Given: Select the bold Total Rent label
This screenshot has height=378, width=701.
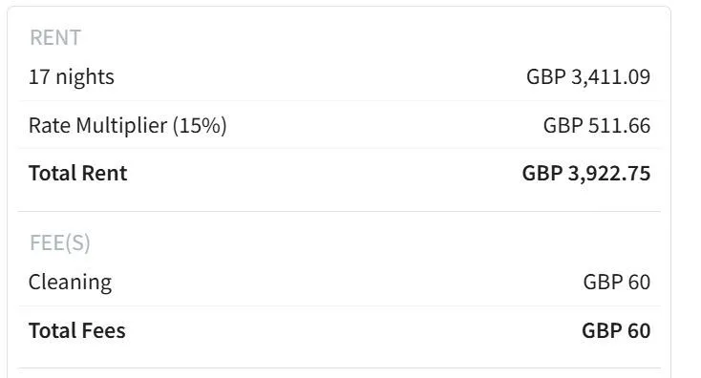Looking at the screenshot, I should click(77, 174).
